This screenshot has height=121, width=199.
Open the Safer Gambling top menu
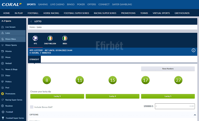click(122, 5)
